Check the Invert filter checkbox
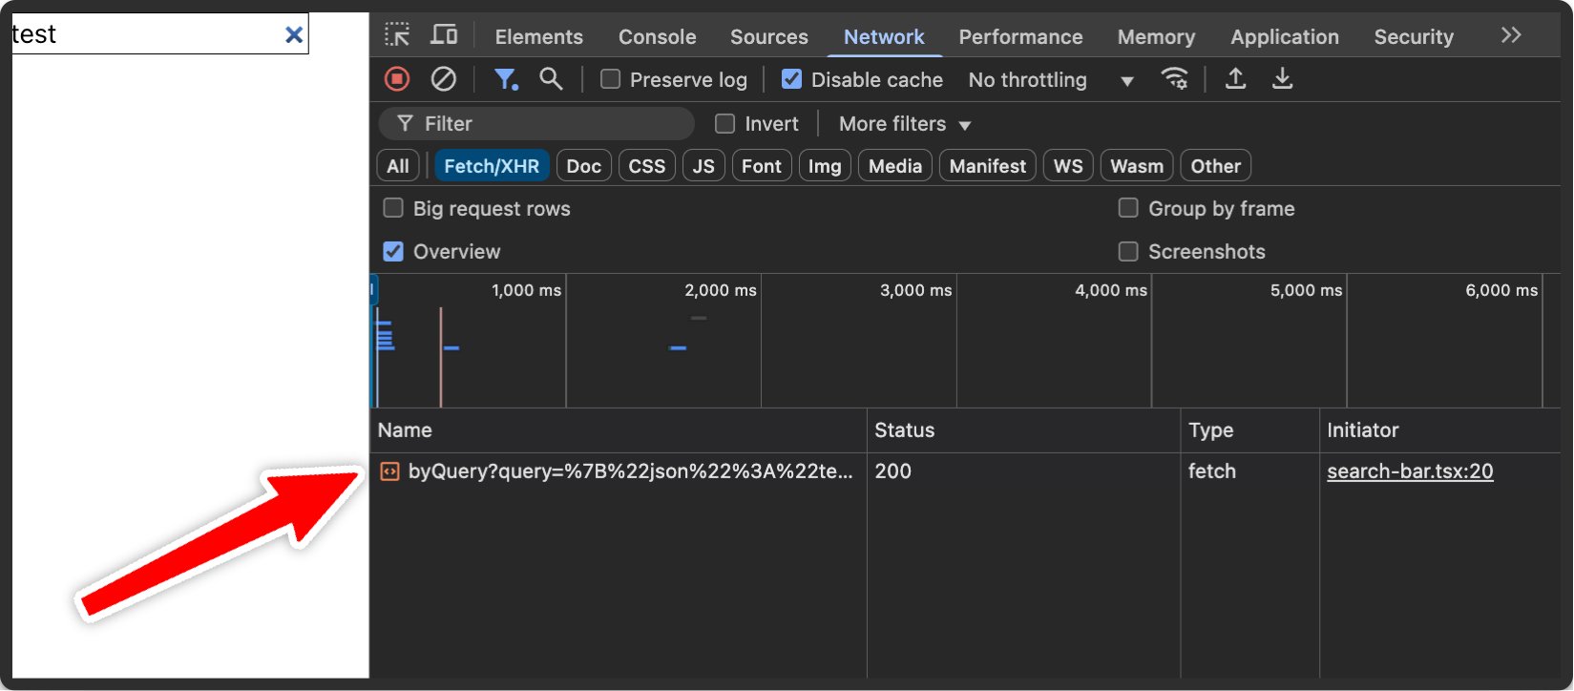 click(x=725, y=124)
